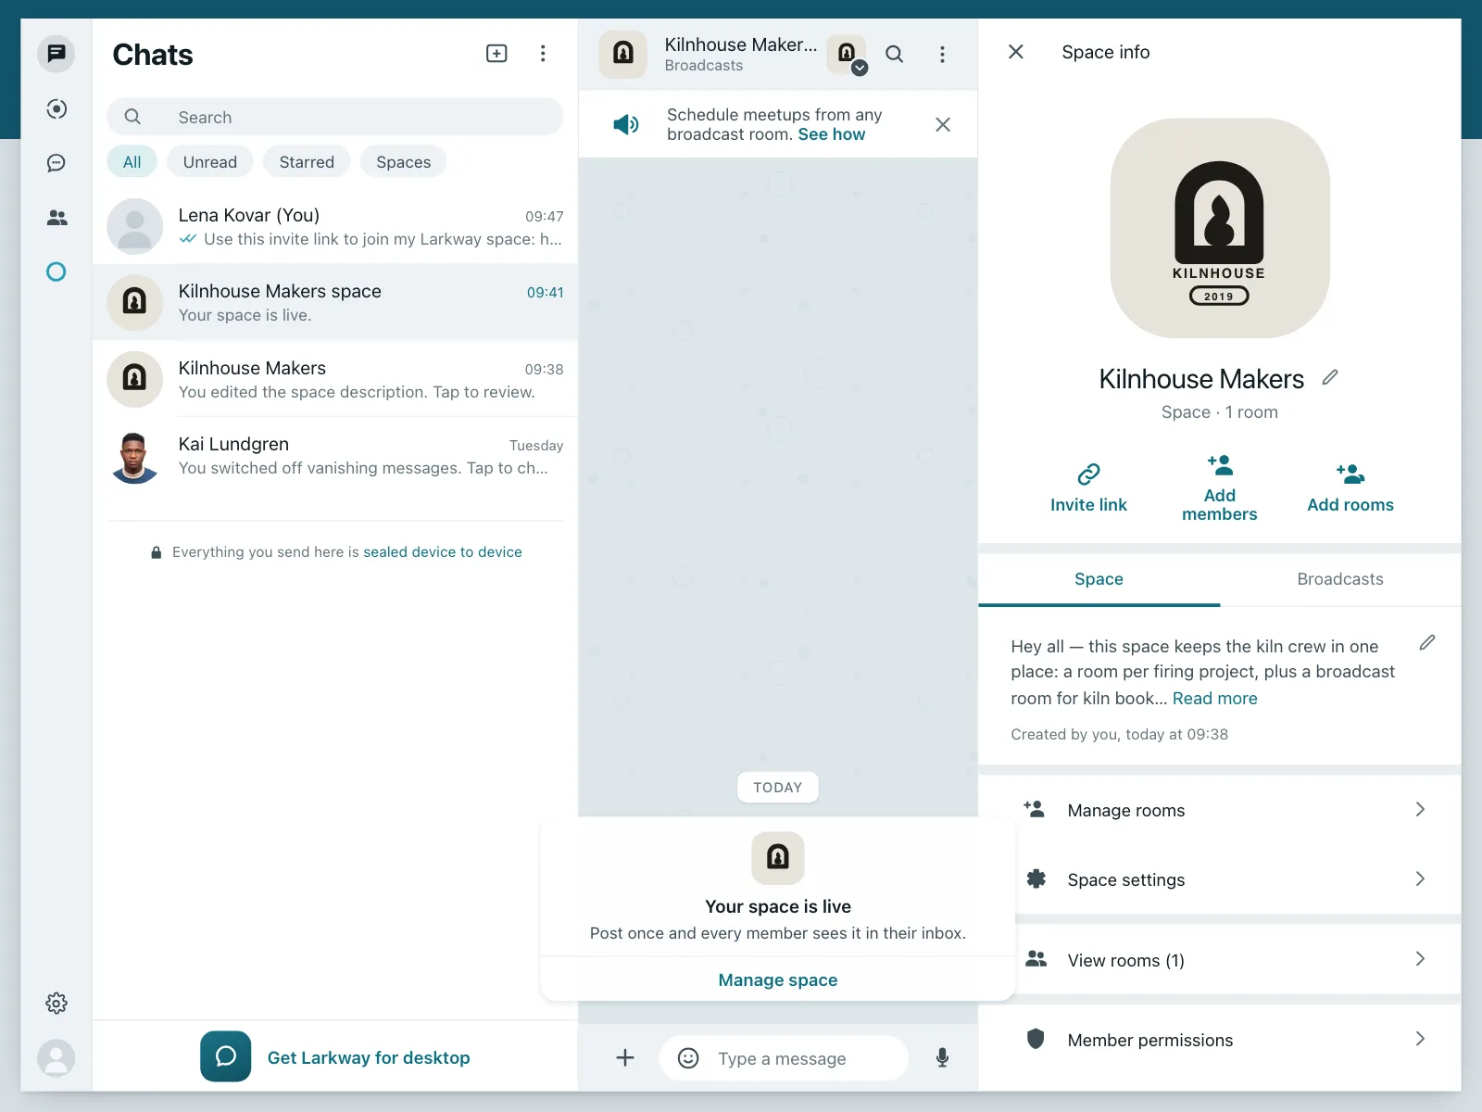Open settings gear in sidebar

pos(57,1003)
